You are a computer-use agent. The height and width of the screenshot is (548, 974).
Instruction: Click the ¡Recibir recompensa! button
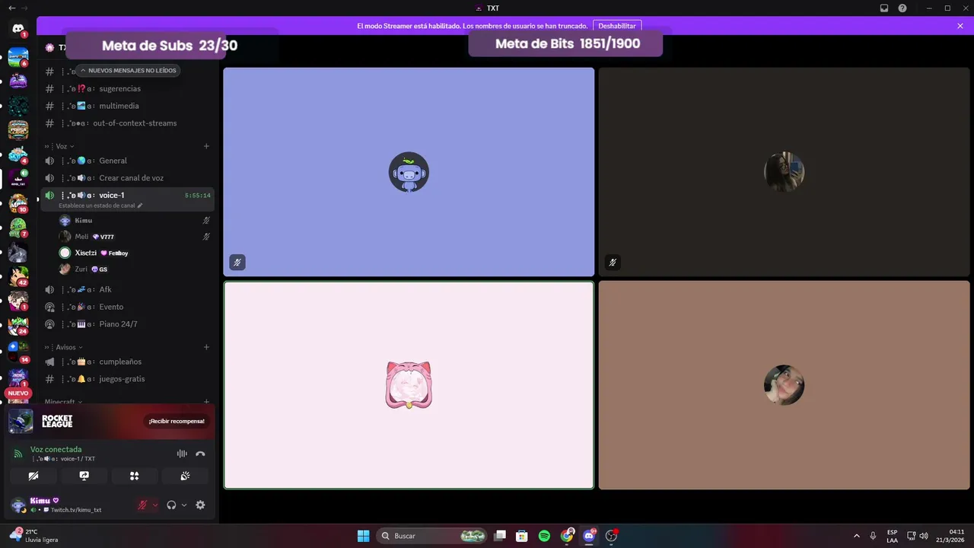point(177,421)
